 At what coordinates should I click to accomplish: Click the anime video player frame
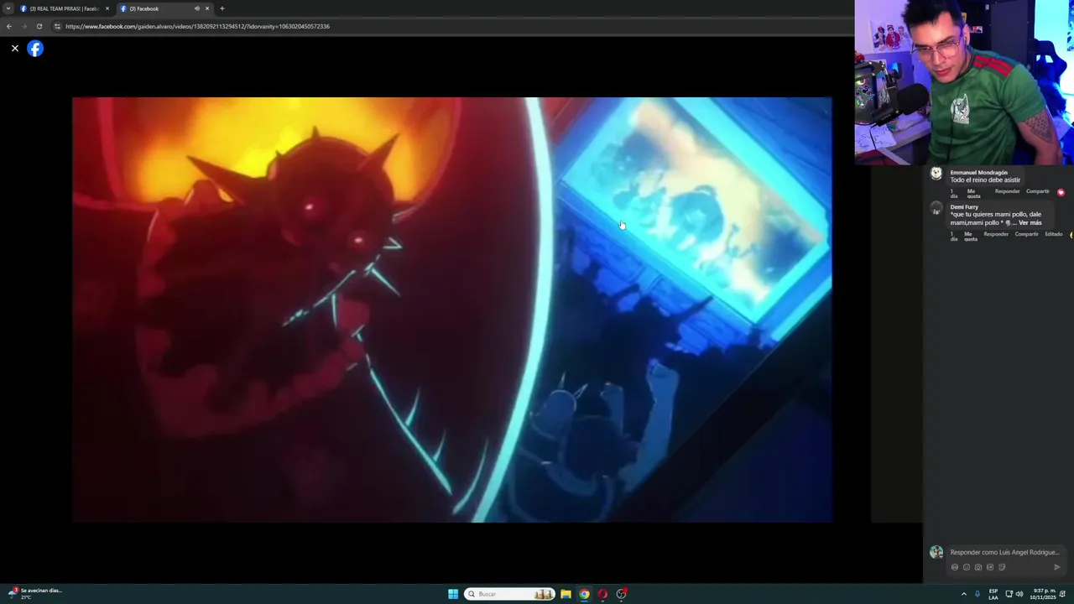tap(452, 310)
